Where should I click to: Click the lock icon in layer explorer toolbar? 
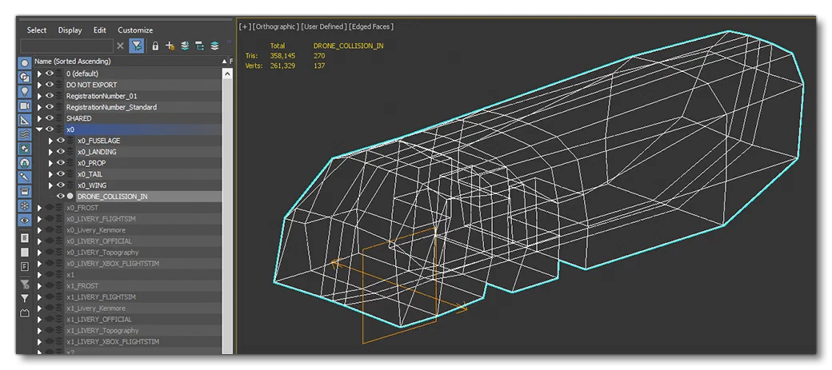click(x=155, y=46)
